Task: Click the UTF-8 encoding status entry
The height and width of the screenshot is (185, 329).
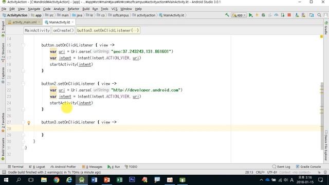Action: point(272,172)
